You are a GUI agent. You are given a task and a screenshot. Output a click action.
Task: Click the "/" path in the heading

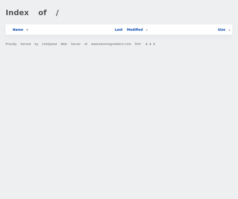pos(57,13)
